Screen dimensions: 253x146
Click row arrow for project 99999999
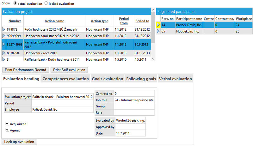[4, 36]
